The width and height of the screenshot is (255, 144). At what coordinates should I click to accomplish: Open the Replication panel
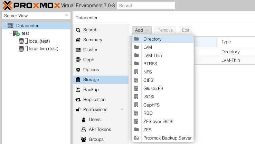pyautogui.click(x=101, y=100)
